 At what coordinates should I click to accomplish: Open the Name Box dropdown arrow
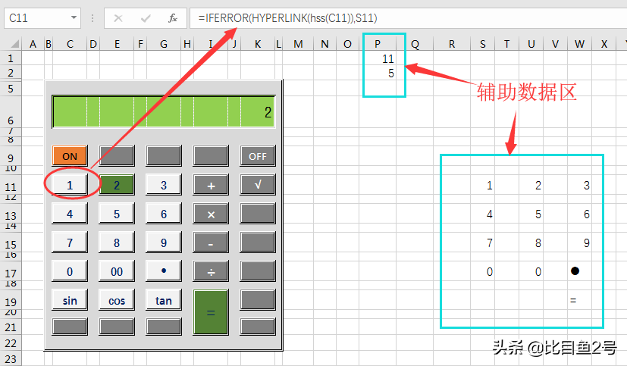(x=74, y=17)
